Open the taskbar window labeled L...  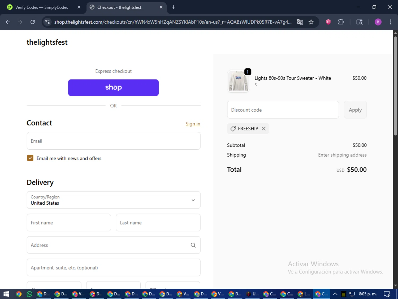click(304, 294)
